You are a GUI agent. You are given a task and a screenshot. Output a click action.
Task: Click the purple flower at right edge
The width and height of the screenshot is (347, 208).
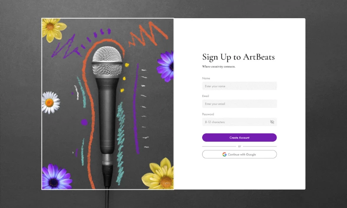(166, 66)
